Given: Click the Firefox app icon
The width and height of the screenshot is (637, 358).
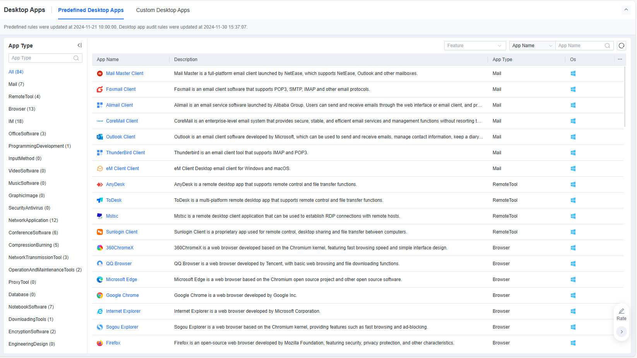Looking at the screenshot, I should pyautogui.click(x=100, y=343).
